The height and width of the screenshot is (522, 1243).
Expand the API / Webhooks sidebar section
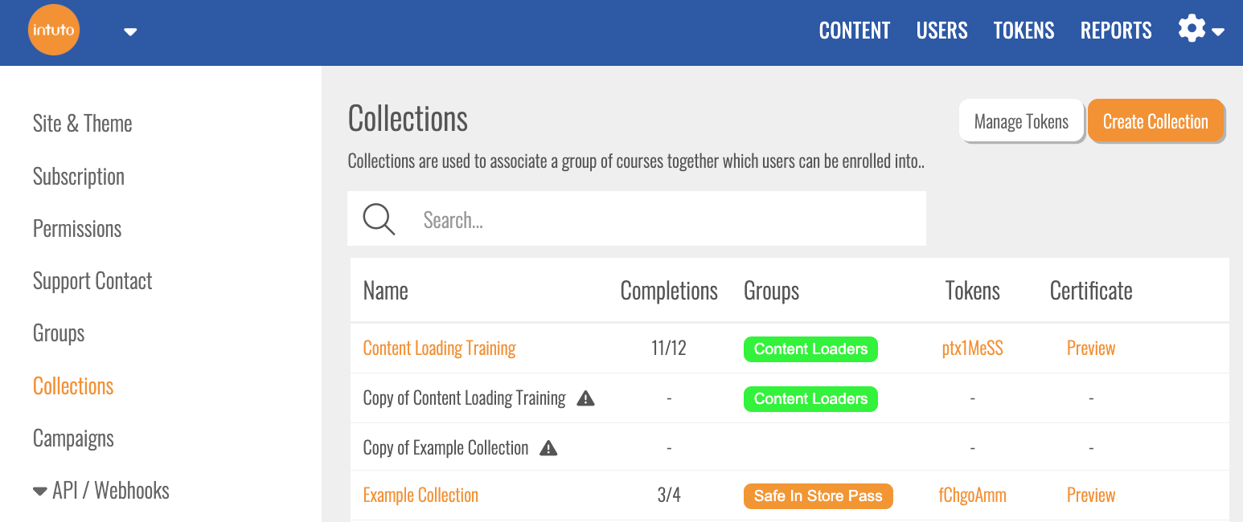click(x=101, y=491)
